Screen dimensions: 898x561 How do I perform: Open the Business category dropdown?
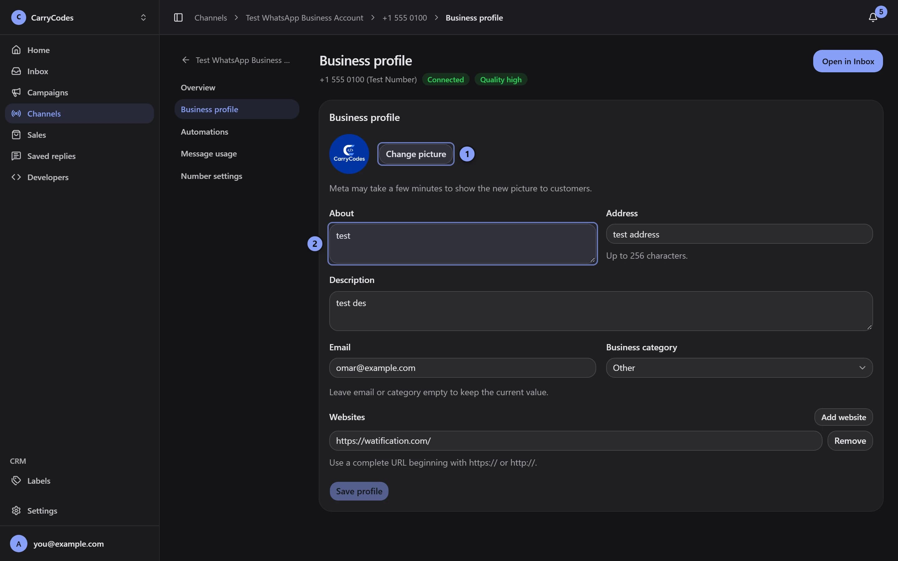(x=739, y=368)
